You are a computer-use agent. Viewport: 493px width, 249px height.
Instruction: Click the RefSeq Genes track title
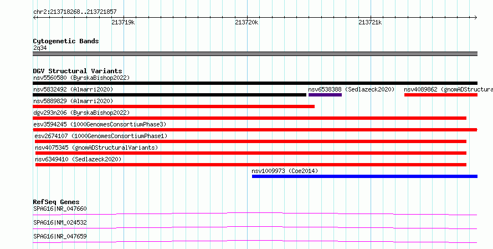[x=56, y=202]
